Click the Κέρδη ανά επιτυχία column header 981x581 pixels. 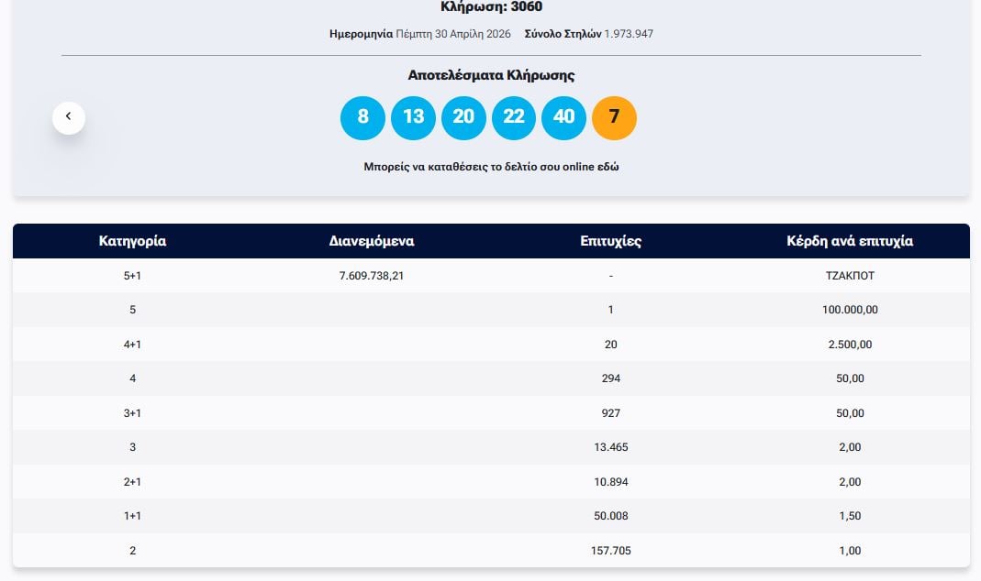point(850,242)
